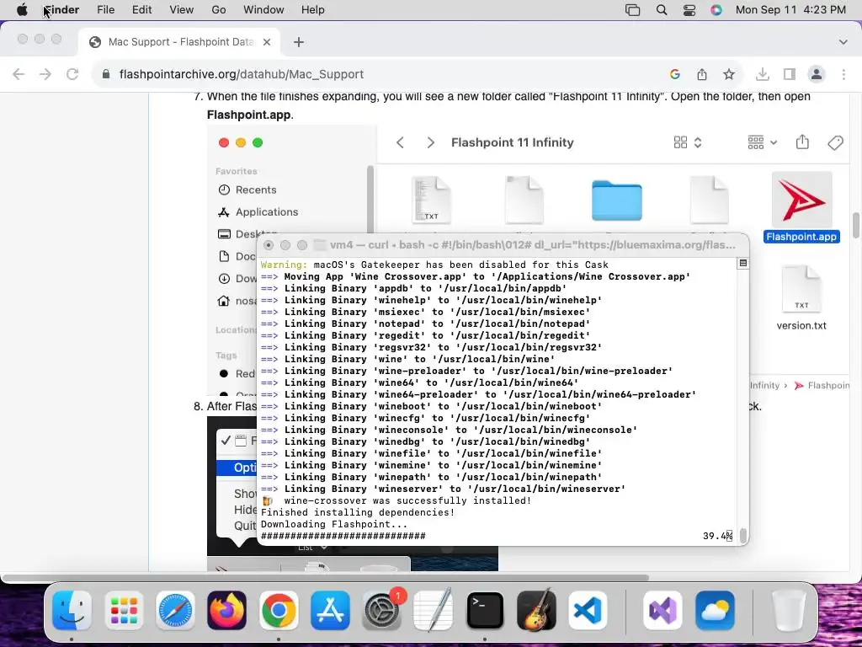Open Launchpad from the Dock
862x647 pixels.
(124, 611)
